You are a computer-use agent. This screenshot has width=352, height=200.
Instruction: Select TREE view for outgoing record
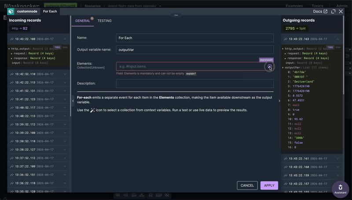(329, 47)
